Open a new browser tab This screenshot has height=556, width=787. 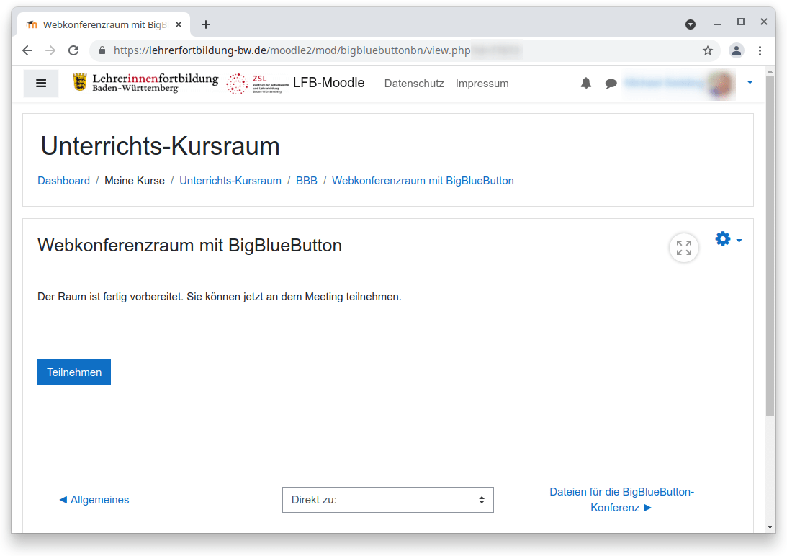206,24
